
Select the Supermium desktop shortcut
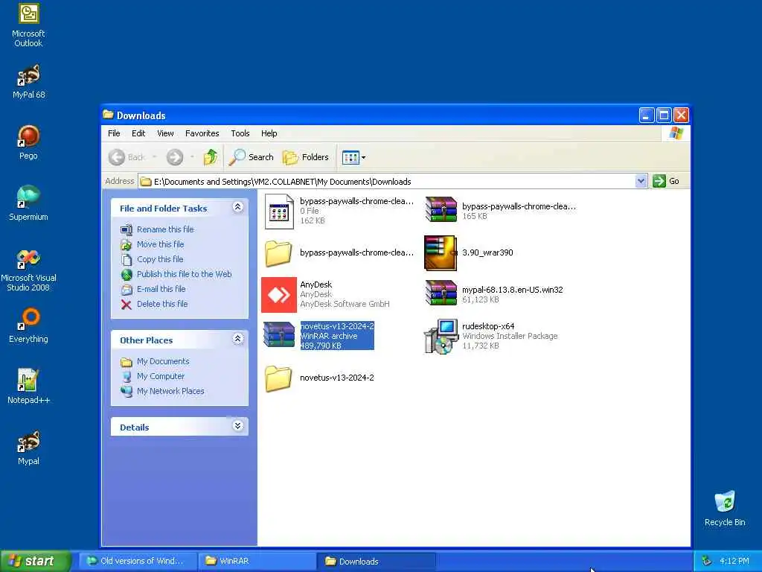28,203
